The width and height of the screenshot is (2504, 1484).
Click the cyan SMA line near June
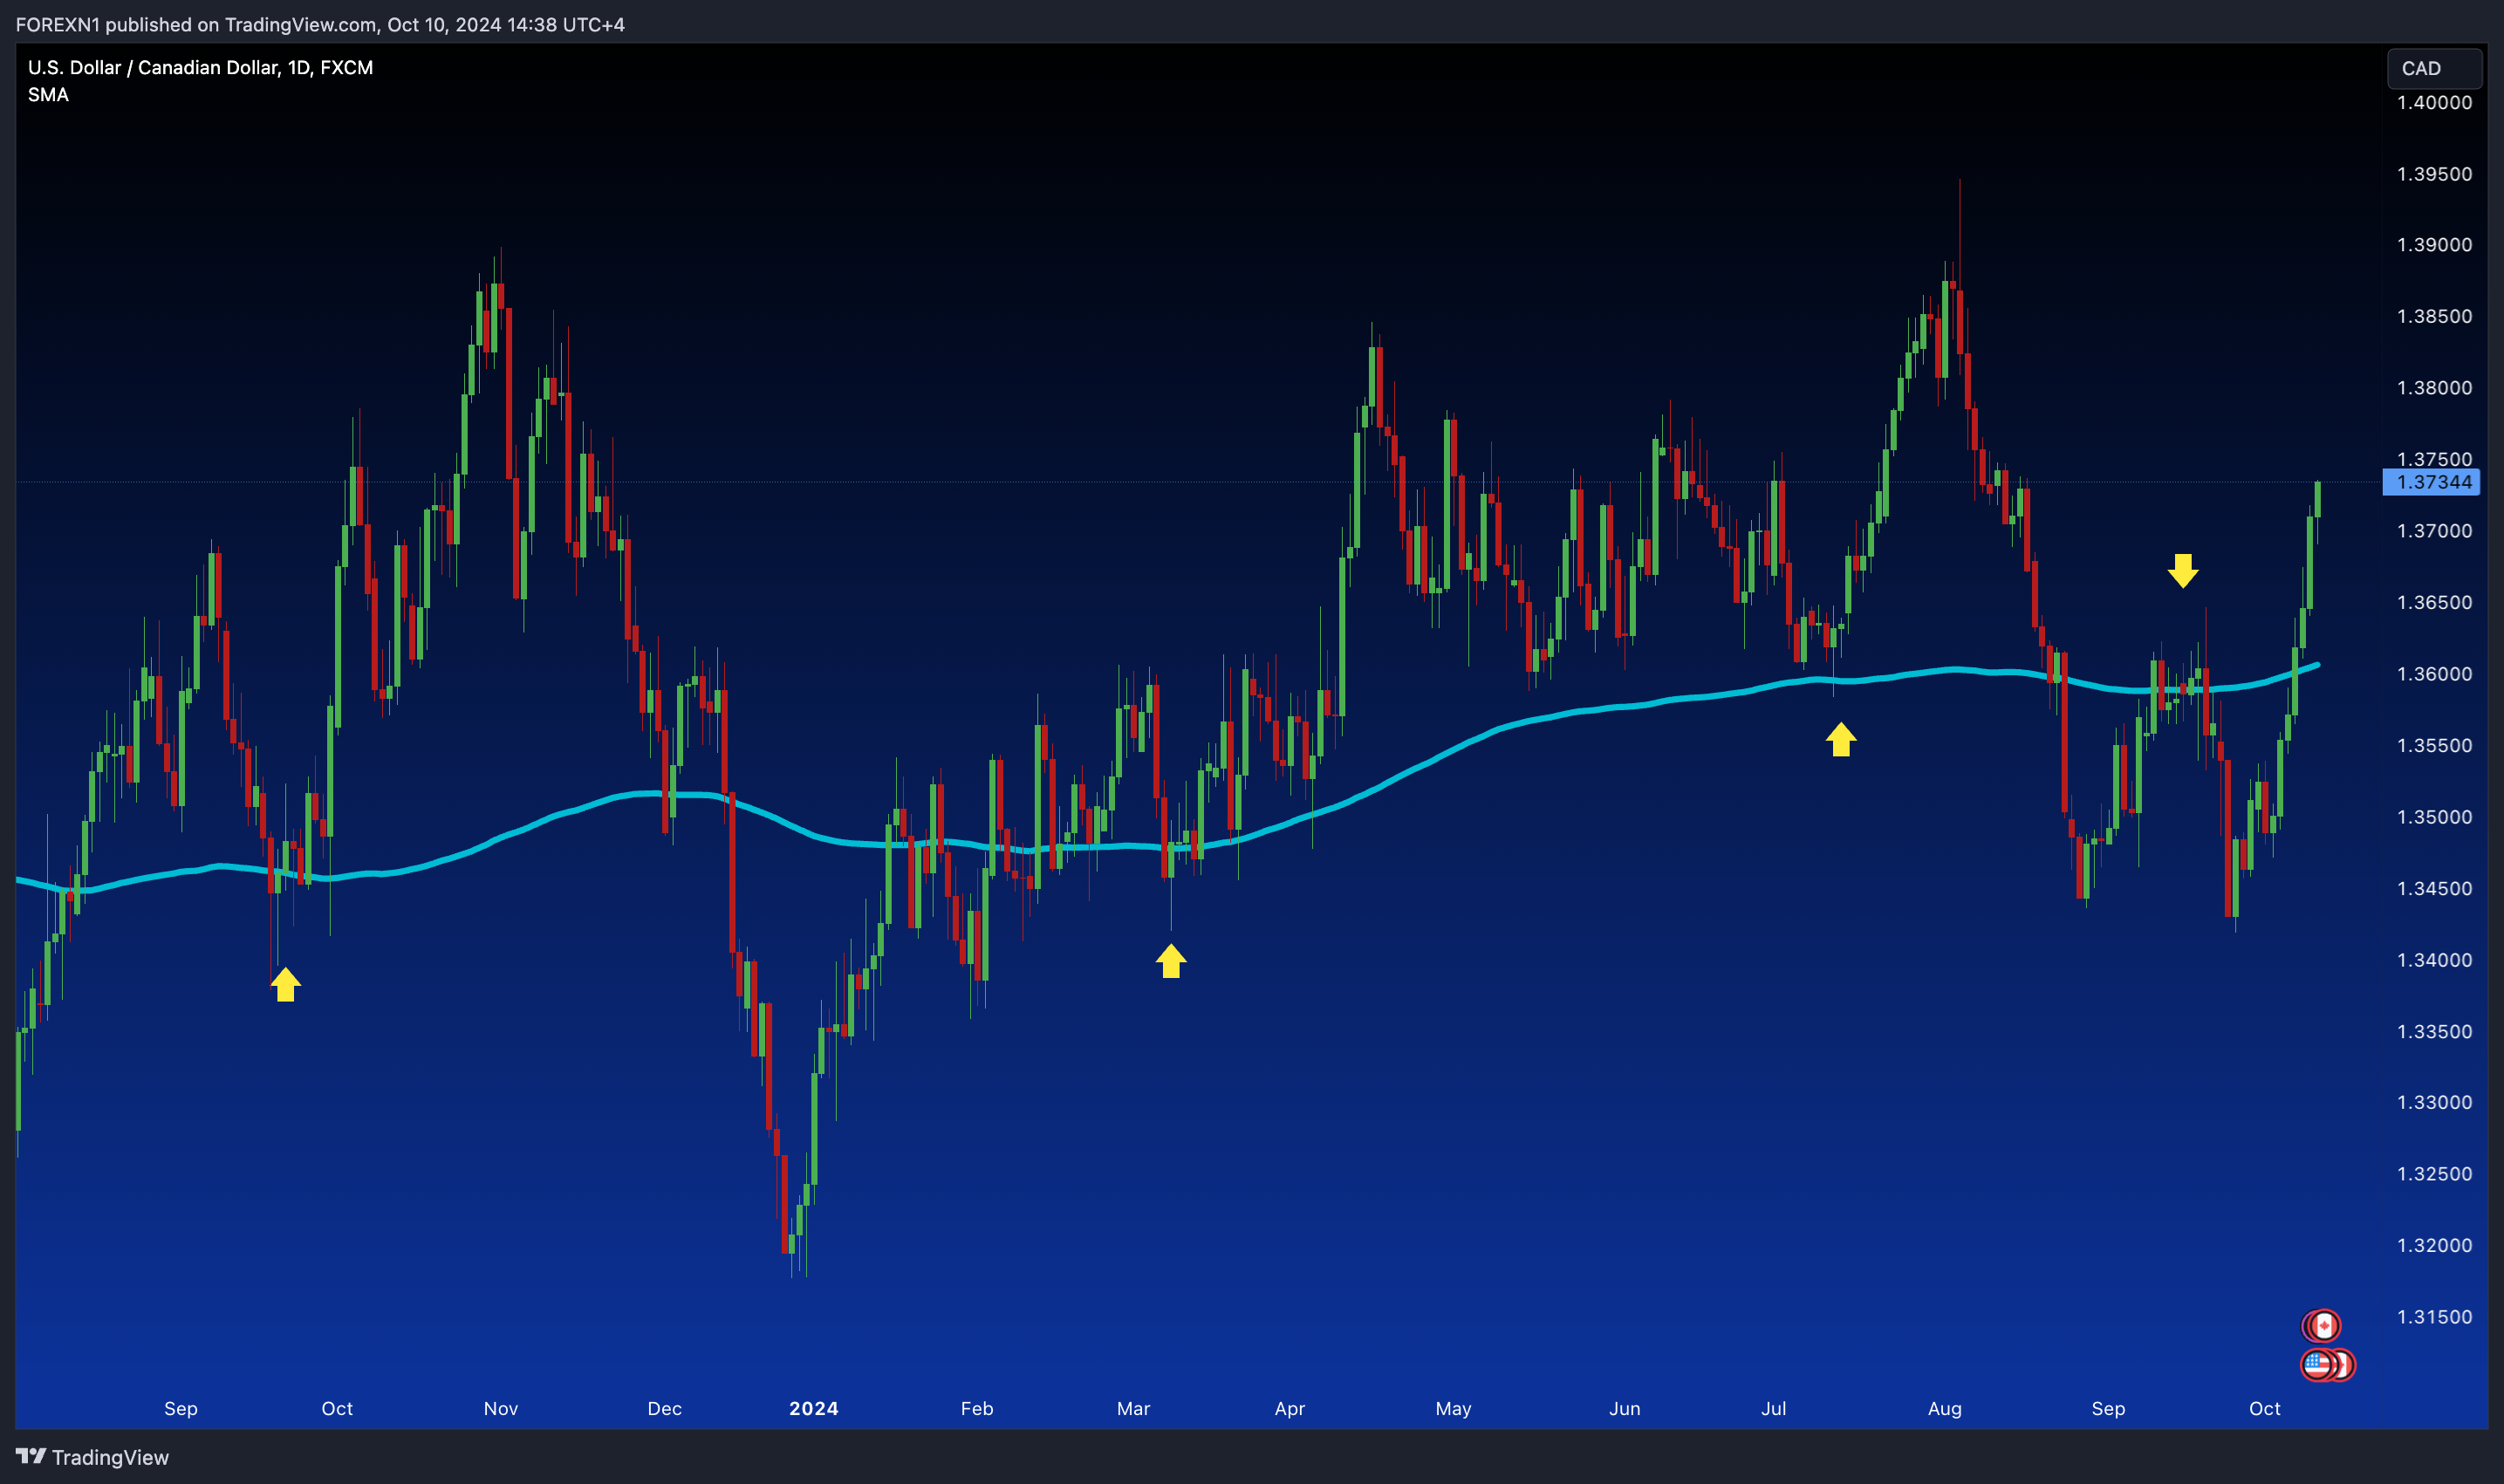1625,706
